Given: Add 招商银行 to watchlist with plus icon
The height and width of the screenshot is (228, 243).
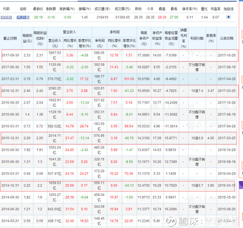Looking at the screenshot, I should coord(228,17).
